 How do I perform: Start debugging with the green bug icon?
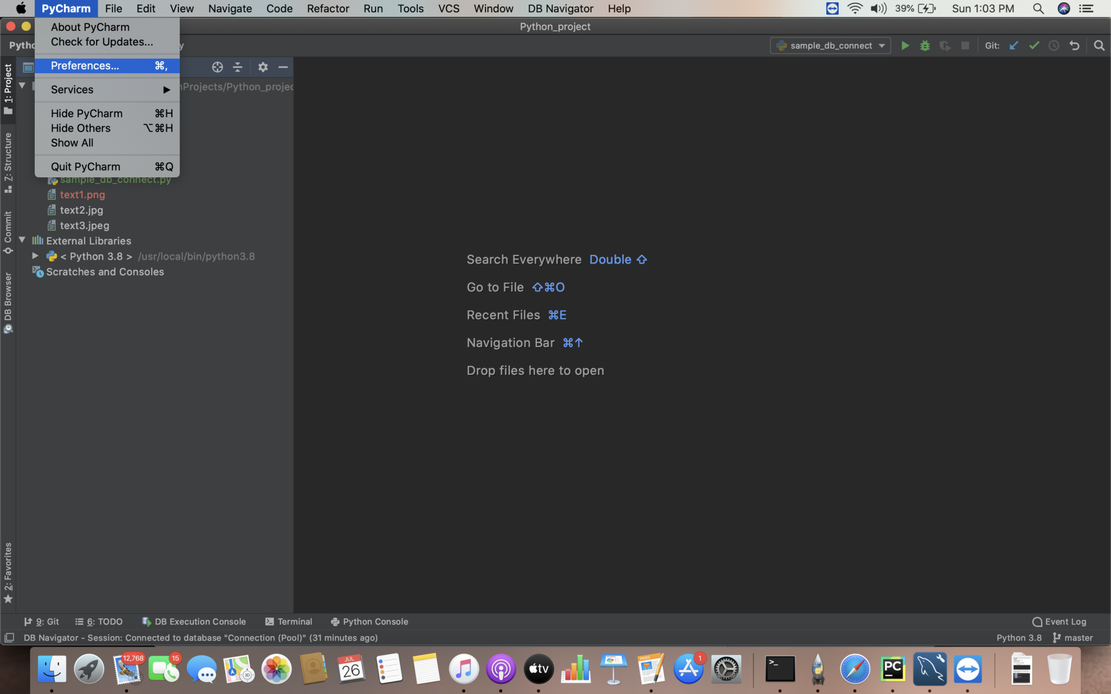tap(925, 46)
